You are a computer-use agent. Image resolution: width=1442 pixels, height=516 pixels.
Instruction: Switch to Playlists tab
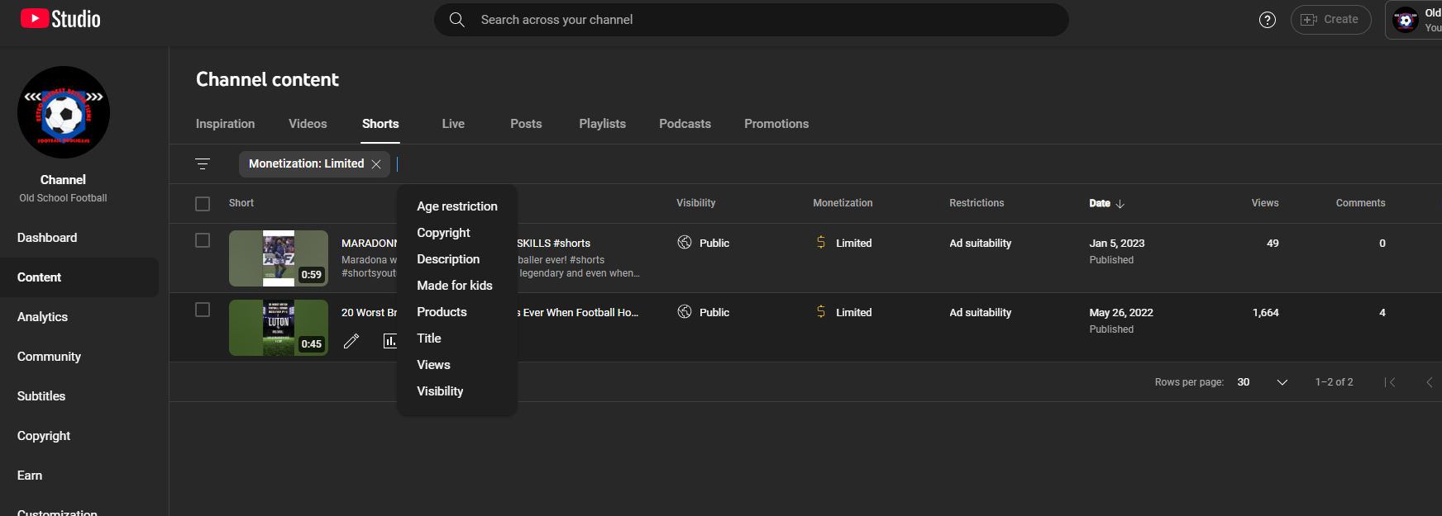coord(602,124)
